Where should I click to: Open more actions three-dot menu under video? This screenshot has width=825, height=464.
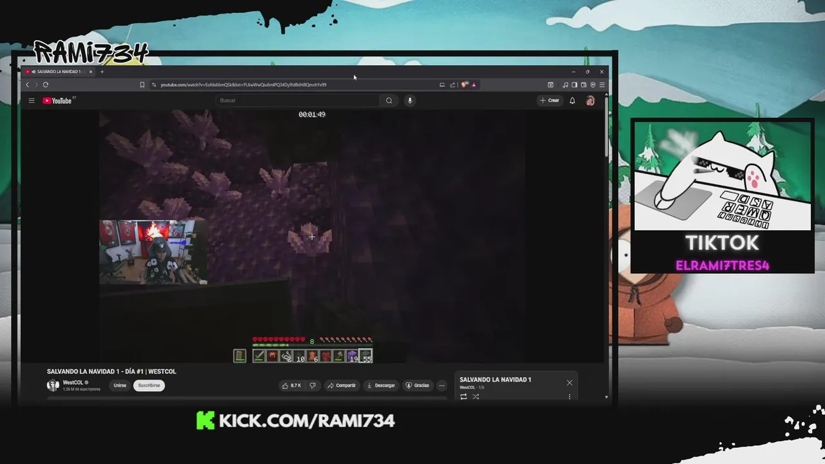pos(442,385)
